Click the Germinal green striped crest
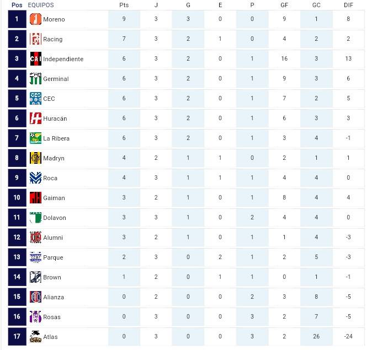 (35, 78)
